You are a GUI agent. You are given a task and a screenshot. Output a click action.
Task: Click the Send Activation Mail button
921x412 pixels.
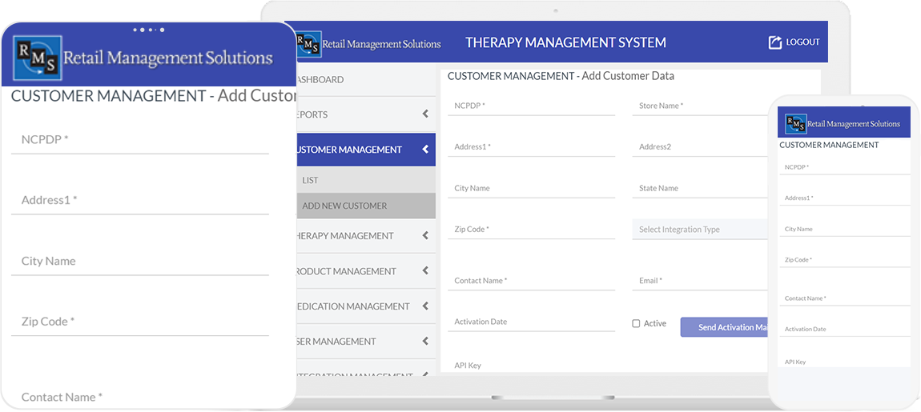tap(724, 327)
